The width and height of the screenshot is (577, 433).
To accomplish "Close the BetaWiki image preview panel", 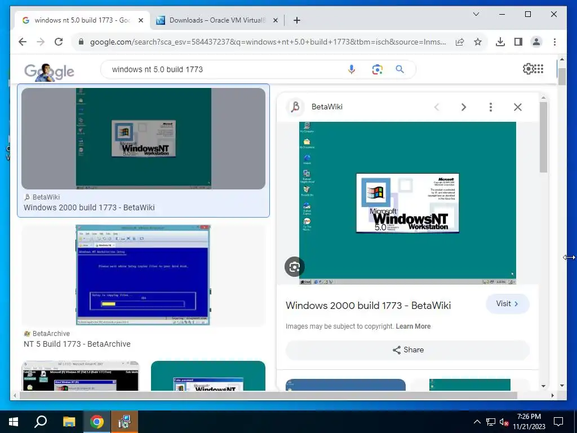I will pyautogui.click(x=518, y=107).
